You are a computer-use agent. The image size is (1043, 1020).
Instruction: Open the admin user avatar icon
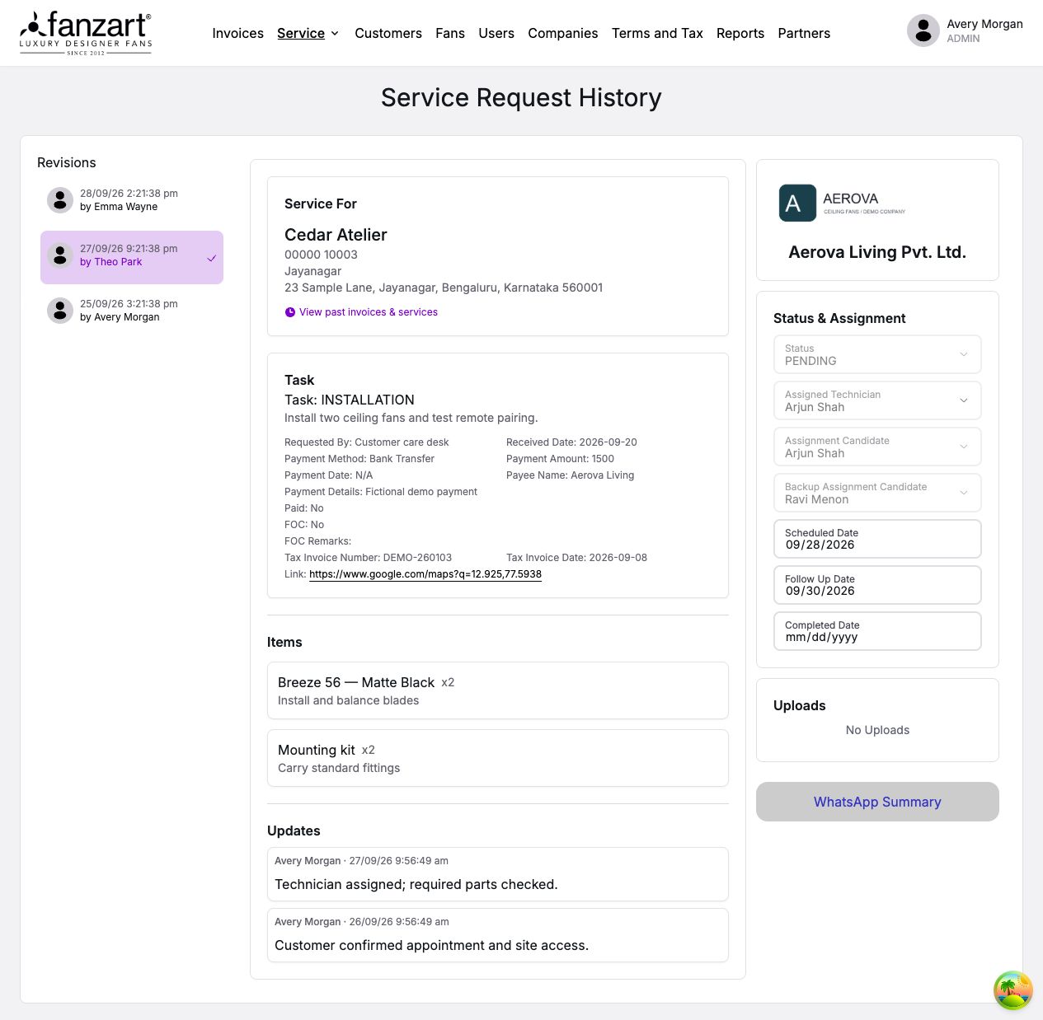click(x=923, y=31)
